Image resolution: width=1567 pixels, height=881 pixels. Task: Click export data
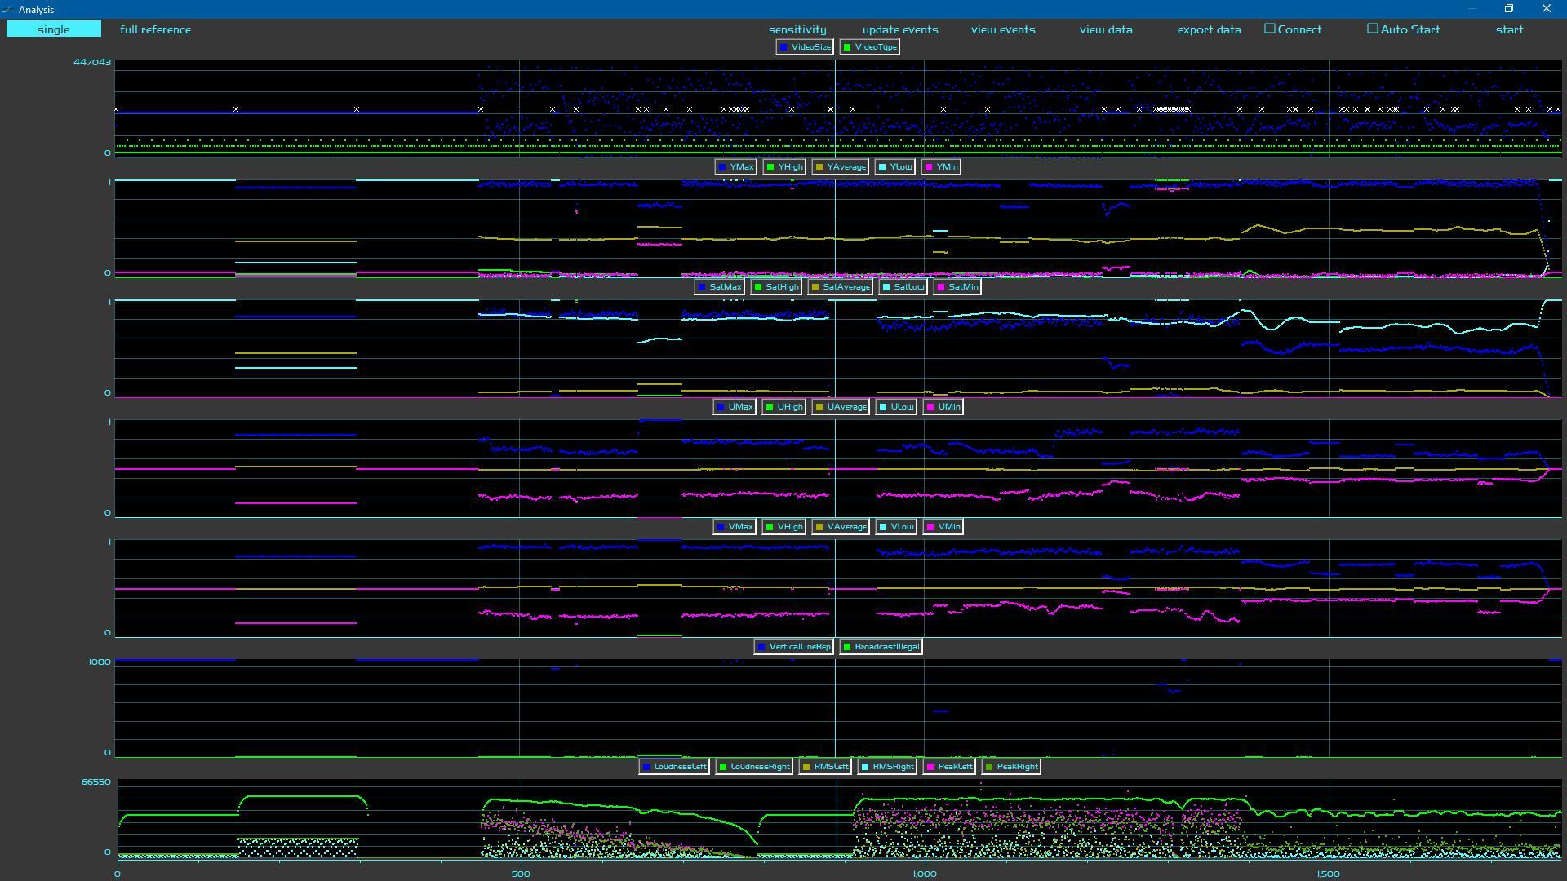coord(1209,29)
